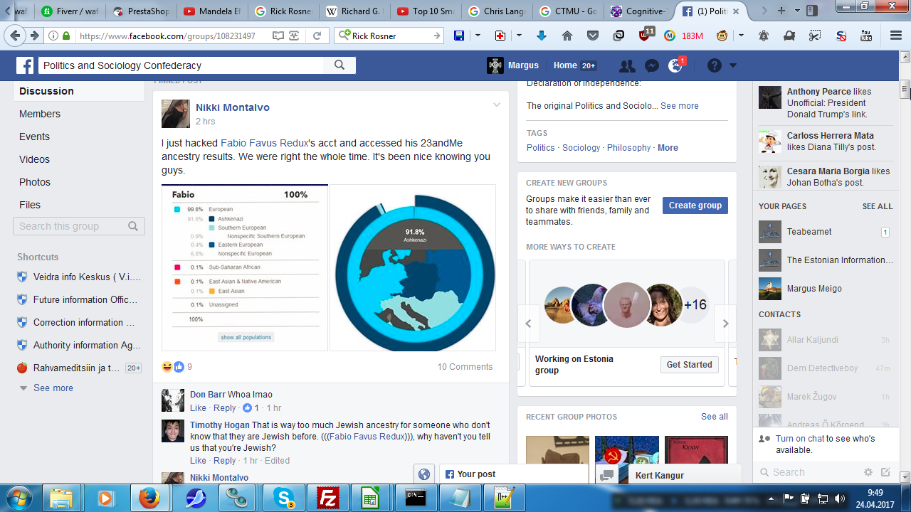Screen dimensions: 911x512
Task: Open the post options chevron on Nikki's post
Action: 497,105
